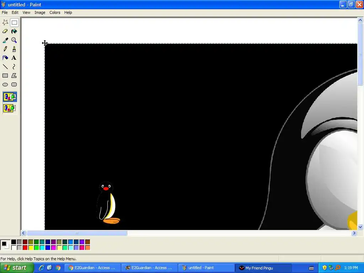Select the dark gray color swatch
The height and width of the screenshot is (273, 364).
tap(20, 242)
